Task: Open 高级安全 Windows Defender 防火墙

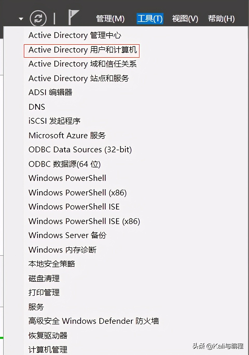Action: (x=93, y=321)
